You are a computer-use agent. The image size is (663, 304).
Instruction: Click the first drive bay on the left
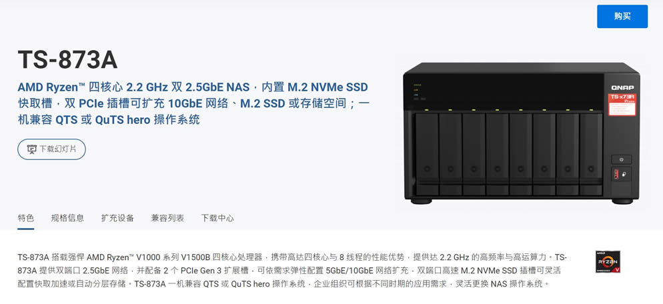427,154
